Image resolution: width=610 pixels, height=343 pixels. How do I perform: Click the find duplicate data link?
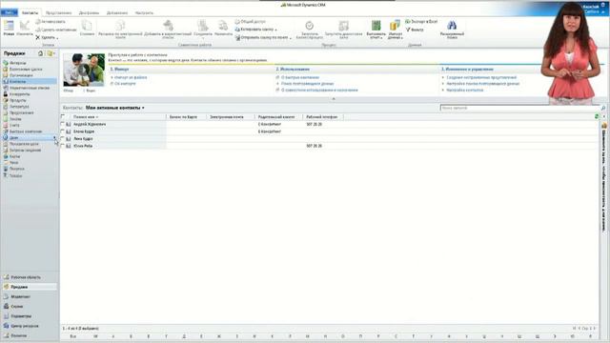click(x=307, y=84)
